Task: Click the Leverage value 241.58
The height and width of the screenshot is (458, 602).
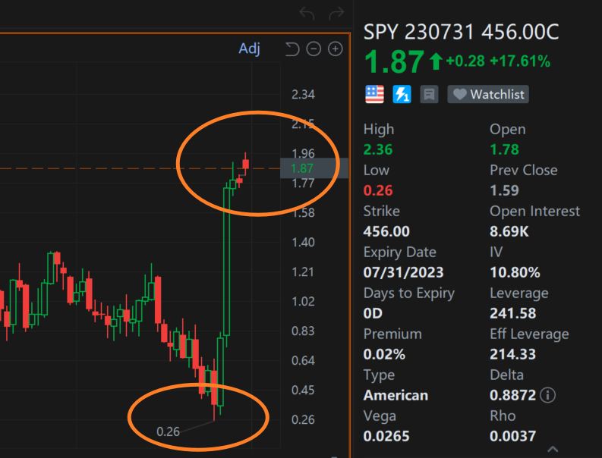Action: [x=512, y=314]
